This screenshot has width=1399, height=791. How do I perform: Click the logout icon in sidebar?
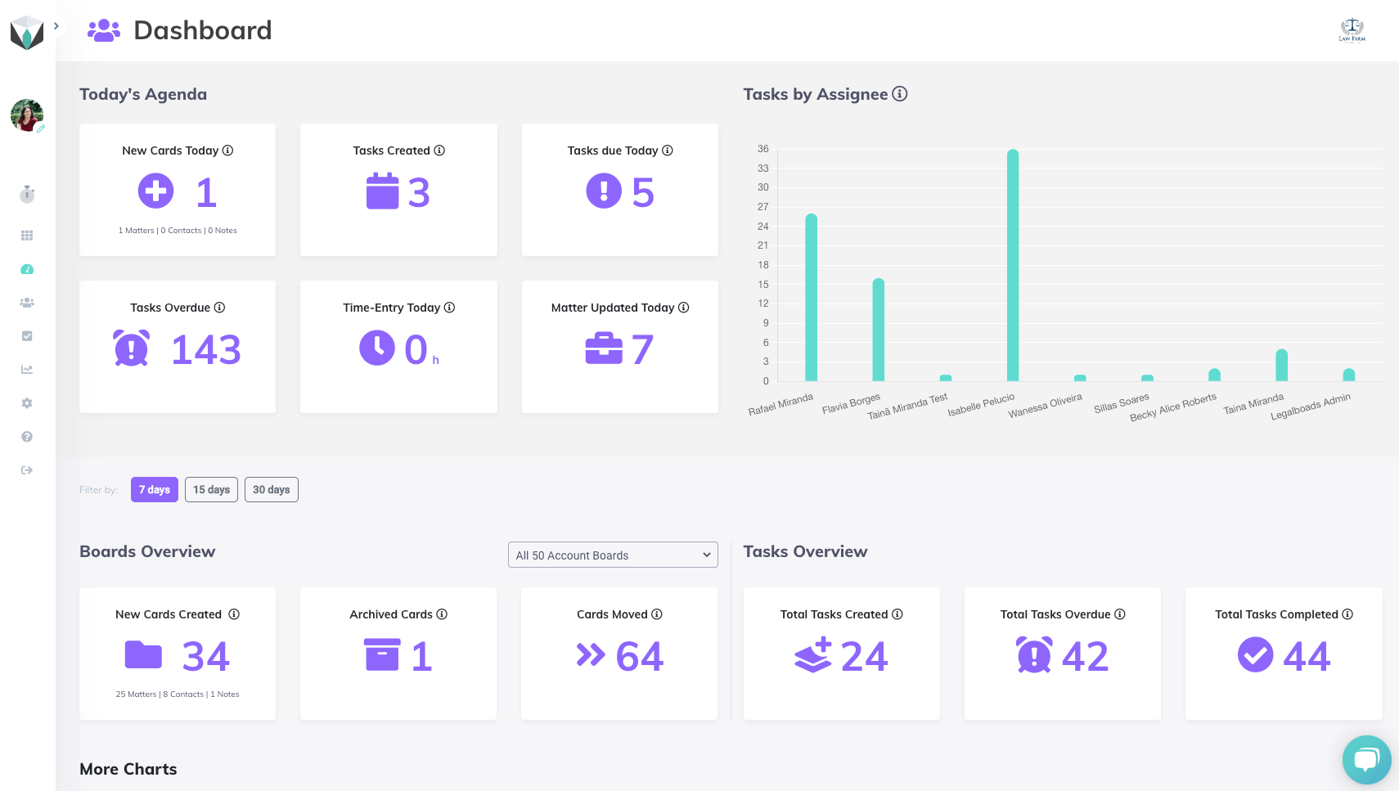pos(27,470)
